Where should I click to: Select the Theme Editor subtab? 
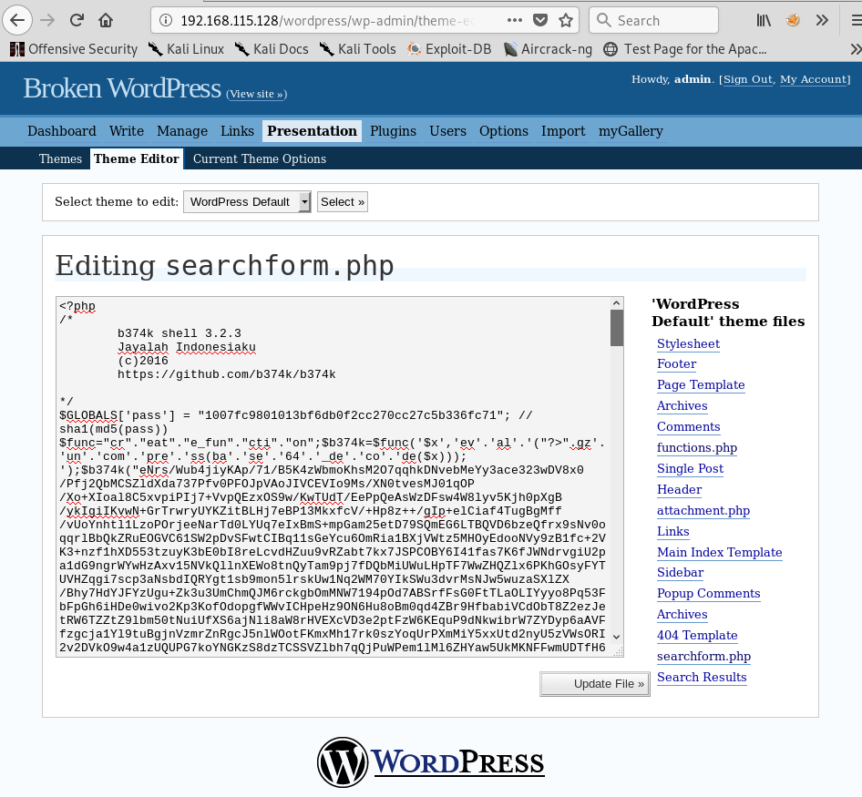coord(137,158)
